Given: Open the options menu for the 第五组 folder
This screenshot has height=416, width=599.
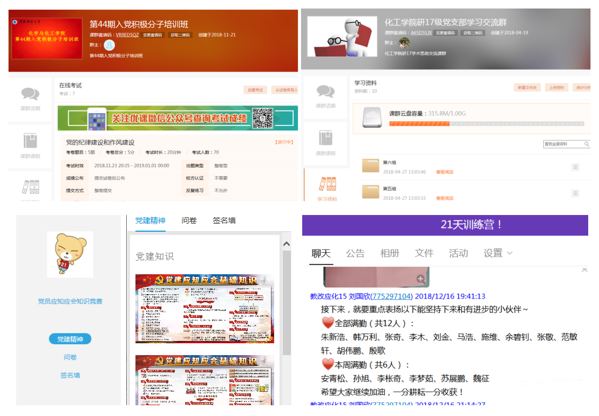Looking at the screenshot, I should pyautogui.click(x=575, y=193).
